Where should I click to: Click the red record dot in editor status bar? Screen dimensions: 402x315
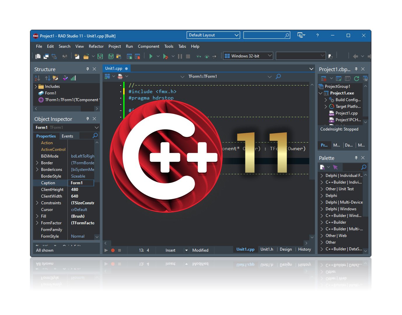click(113, 250)
